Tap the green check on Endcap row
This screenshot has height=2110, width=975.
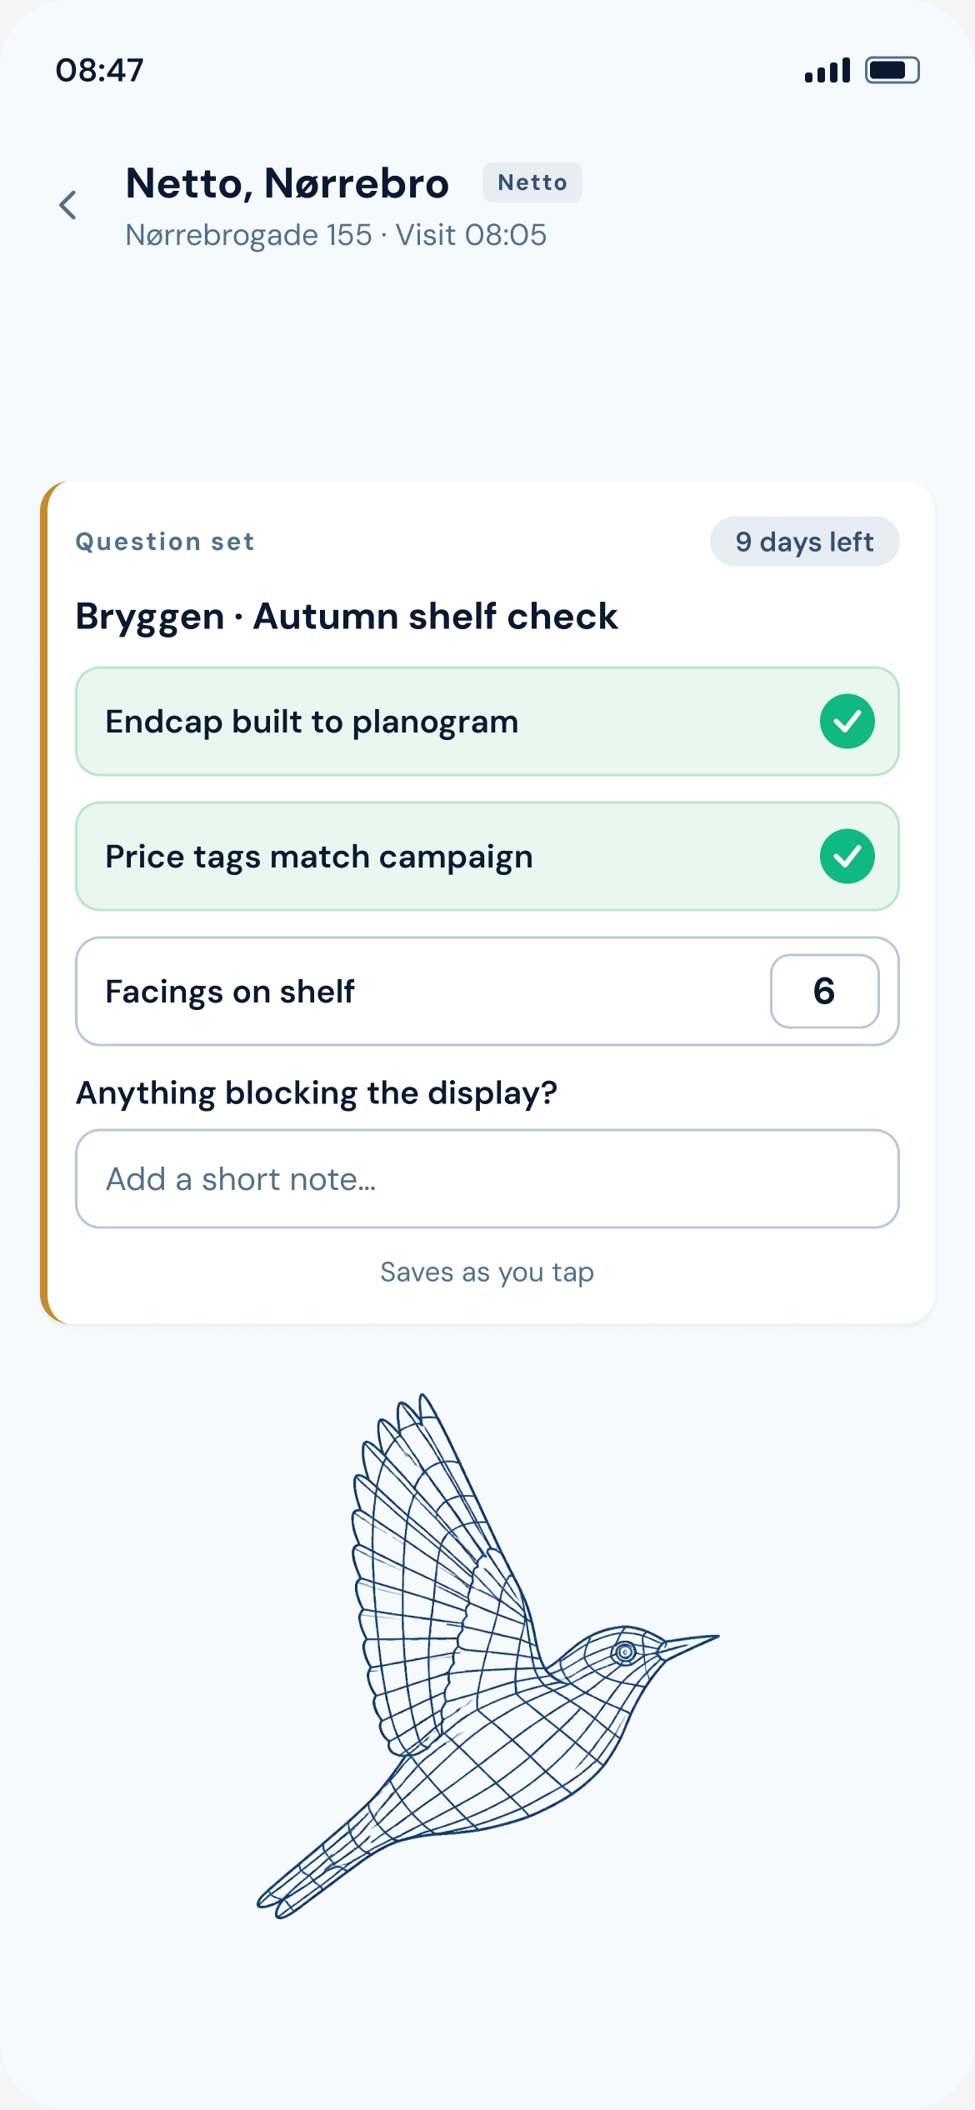(x=847, y=721)
